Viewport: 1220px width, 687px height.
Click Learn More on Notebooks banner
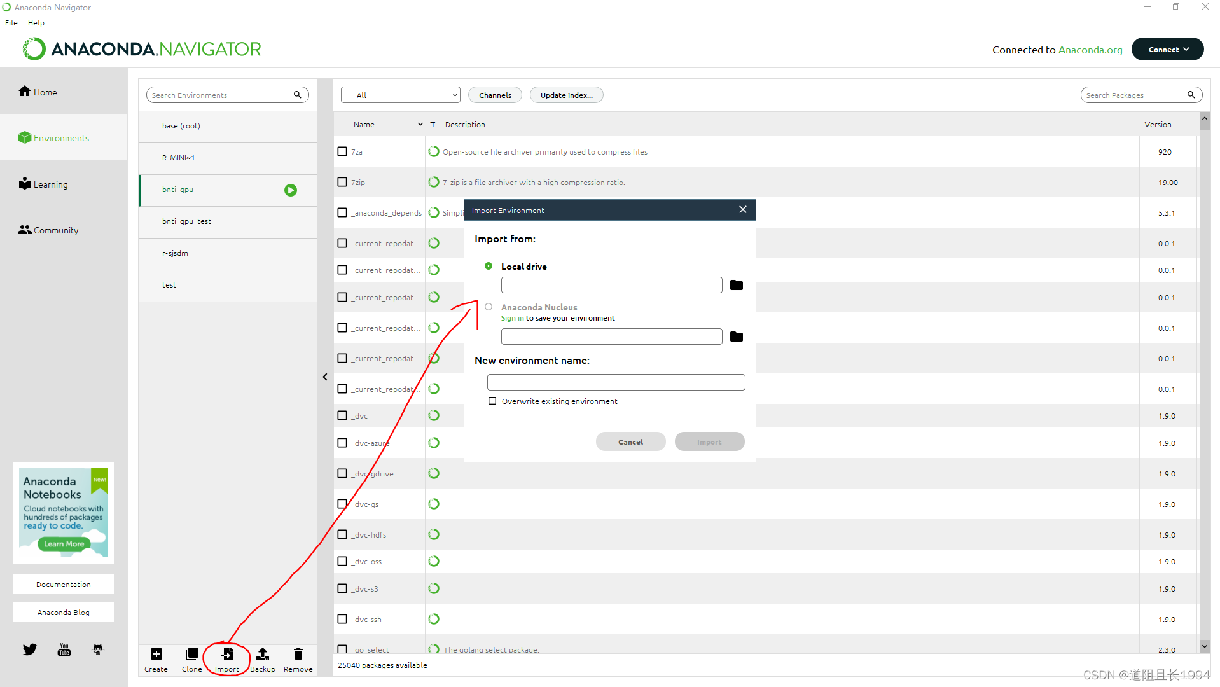click(x=64, y=543)
